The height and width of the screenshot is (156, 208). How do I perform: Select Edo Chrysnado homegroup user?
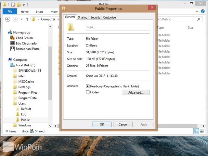tap(26, 43)
